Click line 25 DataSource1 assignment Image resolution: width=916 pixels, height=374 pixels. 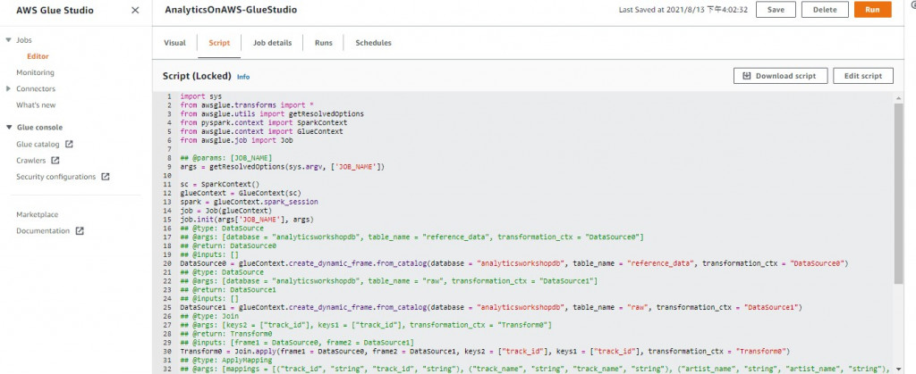[x=491, y=306]
